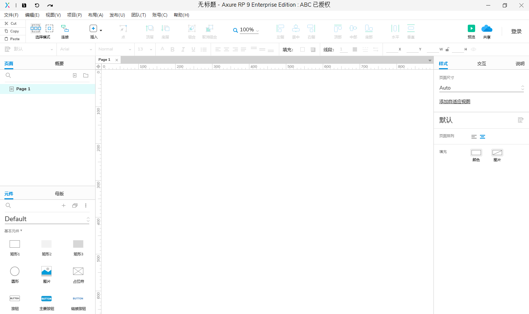Select the Placeholder (占位符) widget
This screenshot has height=314, width=529.
[78, 271]
